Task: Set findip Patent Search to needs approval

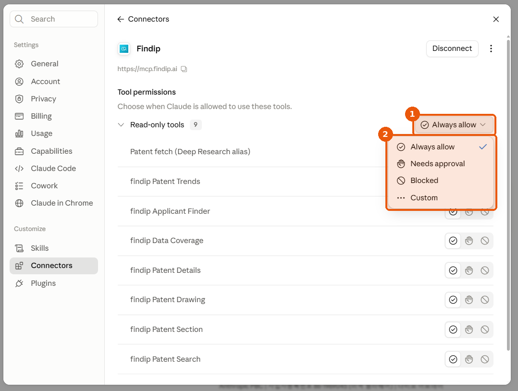Action: coord(469,359)
